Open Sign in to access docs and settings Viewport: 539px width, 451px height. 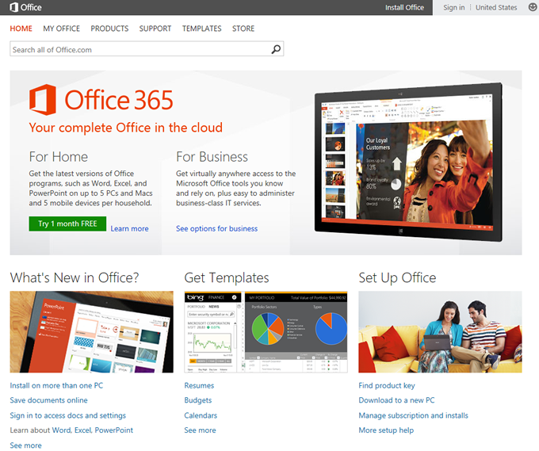[x=67, y=415]
